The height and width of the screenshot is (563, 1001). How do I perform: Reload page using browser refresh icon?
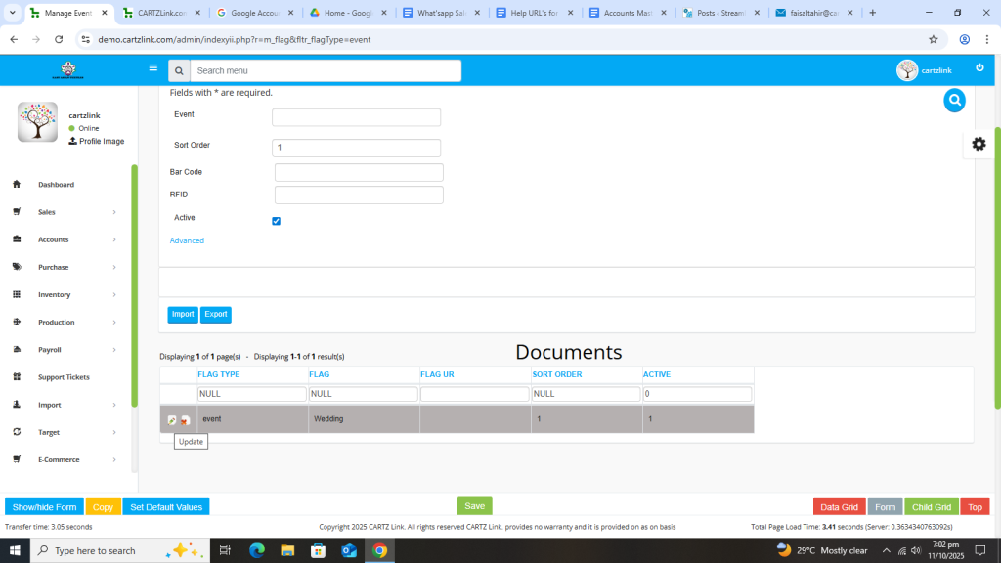coord(59,40)
